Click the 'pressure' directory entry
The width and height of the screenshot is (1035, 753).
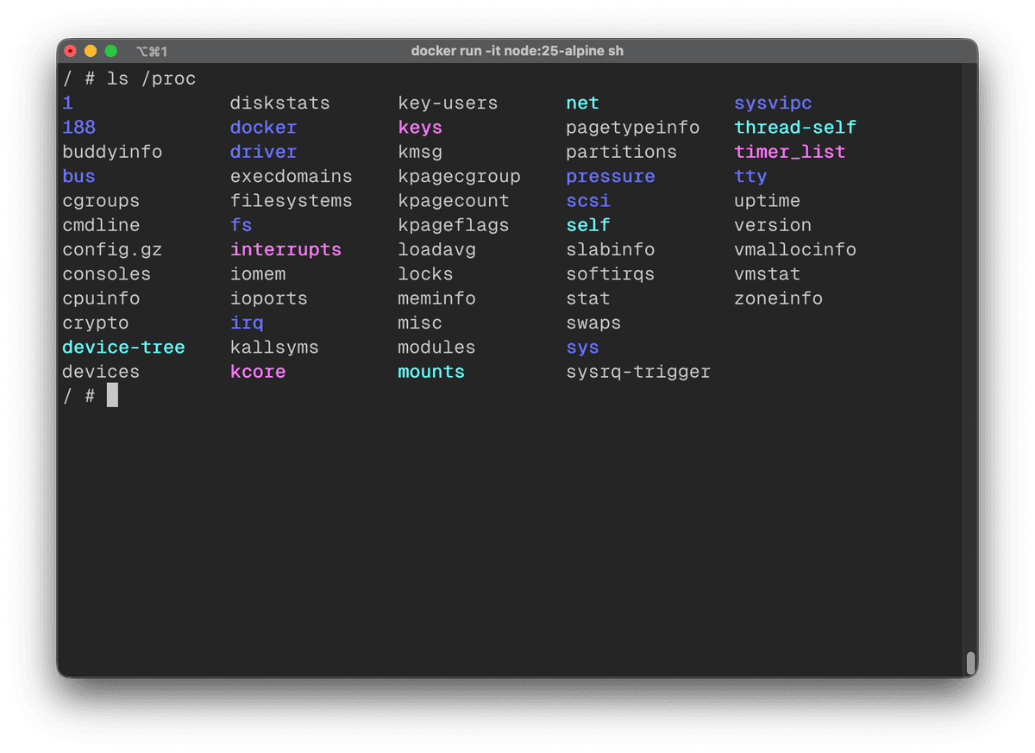click(x=610, y=177)
